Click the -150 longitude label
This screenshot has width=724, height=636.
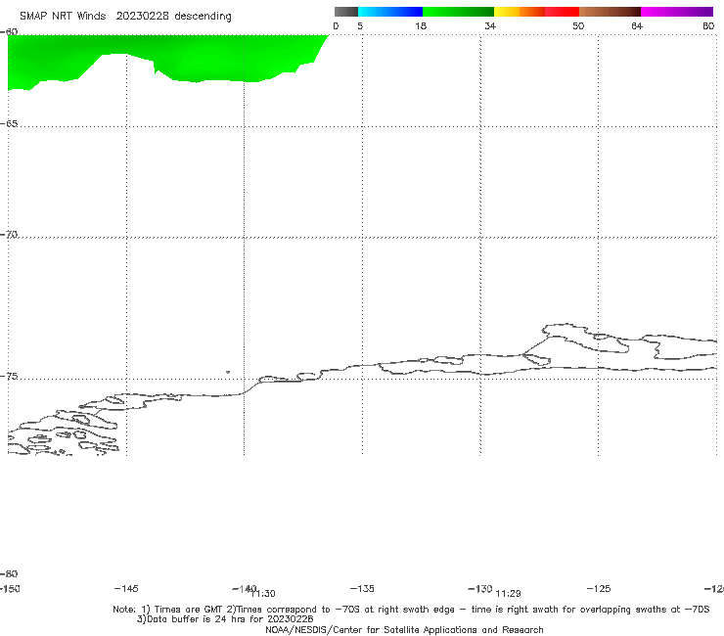(10, 588)
